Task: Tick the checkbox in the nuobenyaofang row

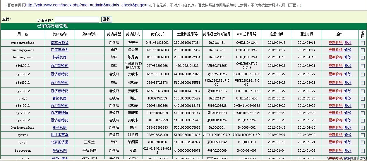Action: tap(363, 43)
